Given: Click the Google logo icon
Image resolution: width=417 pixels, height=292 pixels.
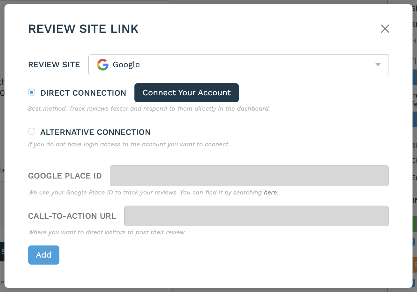Looking at the screenshot, I should point(103,65).
